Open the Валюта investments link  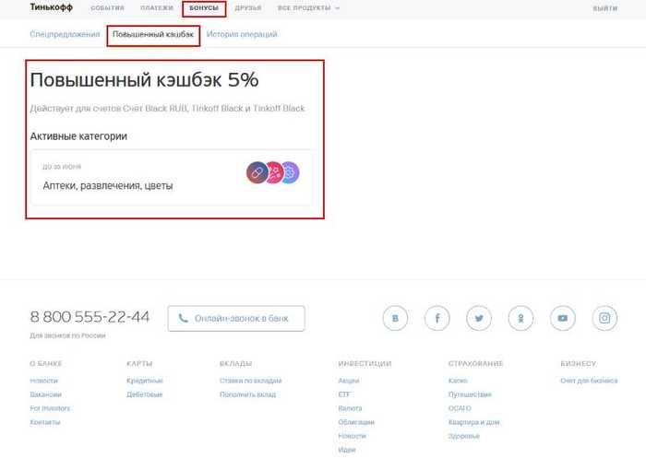click(350, 408)
